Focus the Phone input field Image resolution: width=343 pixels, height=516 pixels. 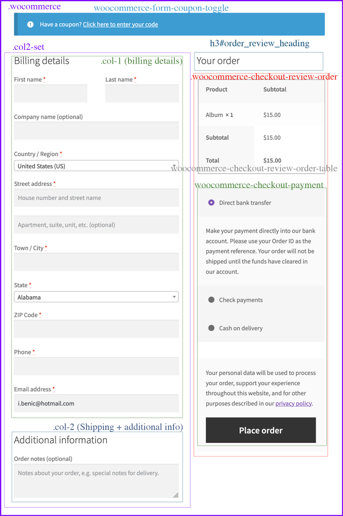coord(96,366)
